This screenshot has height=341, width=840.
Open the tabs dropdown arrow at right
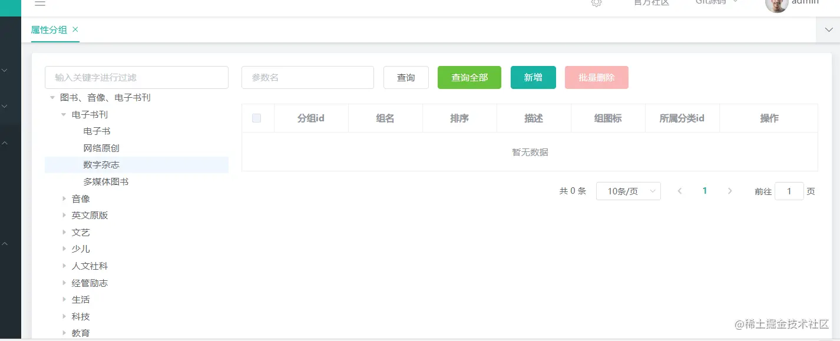pyautogui.click(x=828, y=29)
